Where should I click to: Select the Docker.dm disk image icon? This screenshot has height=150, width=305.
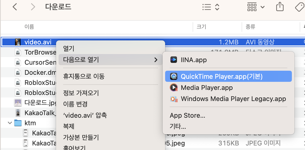(18, 72)
